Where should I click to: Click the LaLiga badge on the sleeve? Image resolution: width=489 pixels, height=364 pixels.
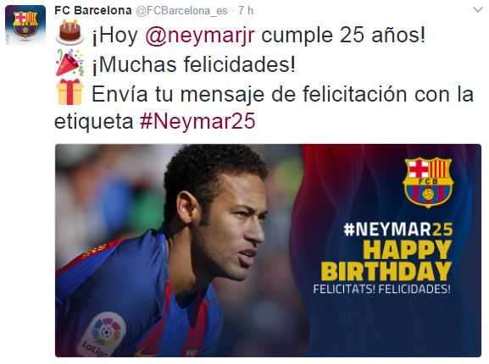102,334
